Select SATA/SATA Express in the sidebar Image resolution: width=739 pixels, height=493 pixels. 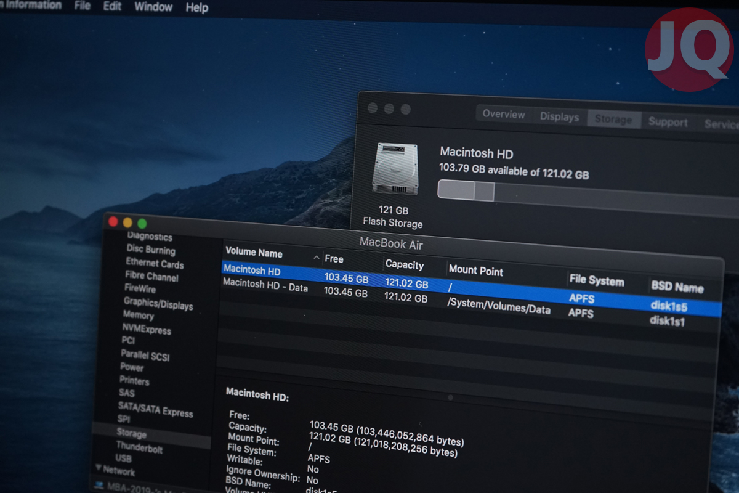point(155,409)
